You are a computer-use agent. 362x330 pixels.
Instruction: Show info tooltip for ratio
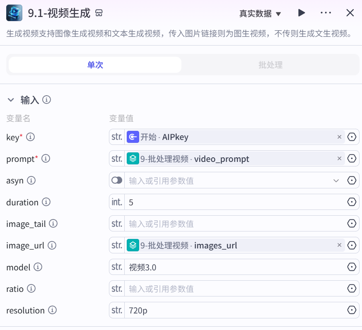click(x=31, y=289)
